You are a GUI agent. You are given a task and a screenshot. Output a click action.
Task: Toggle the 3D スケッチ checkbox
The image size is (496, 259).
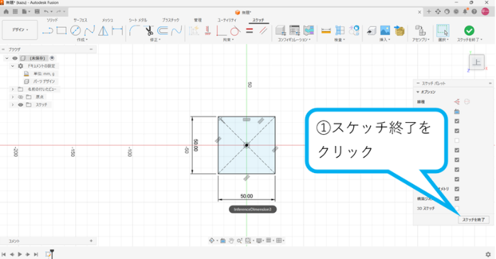[x=457, y=209]
